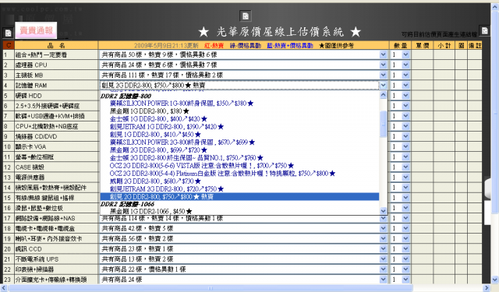499x292 pixels.
Task: Click the CPU+北橋散熱+NB底座 row label
Action: pos(47,126)
